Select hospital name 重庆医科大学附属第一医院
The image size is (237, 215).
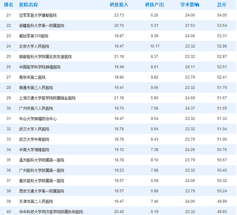click(42, 181)
